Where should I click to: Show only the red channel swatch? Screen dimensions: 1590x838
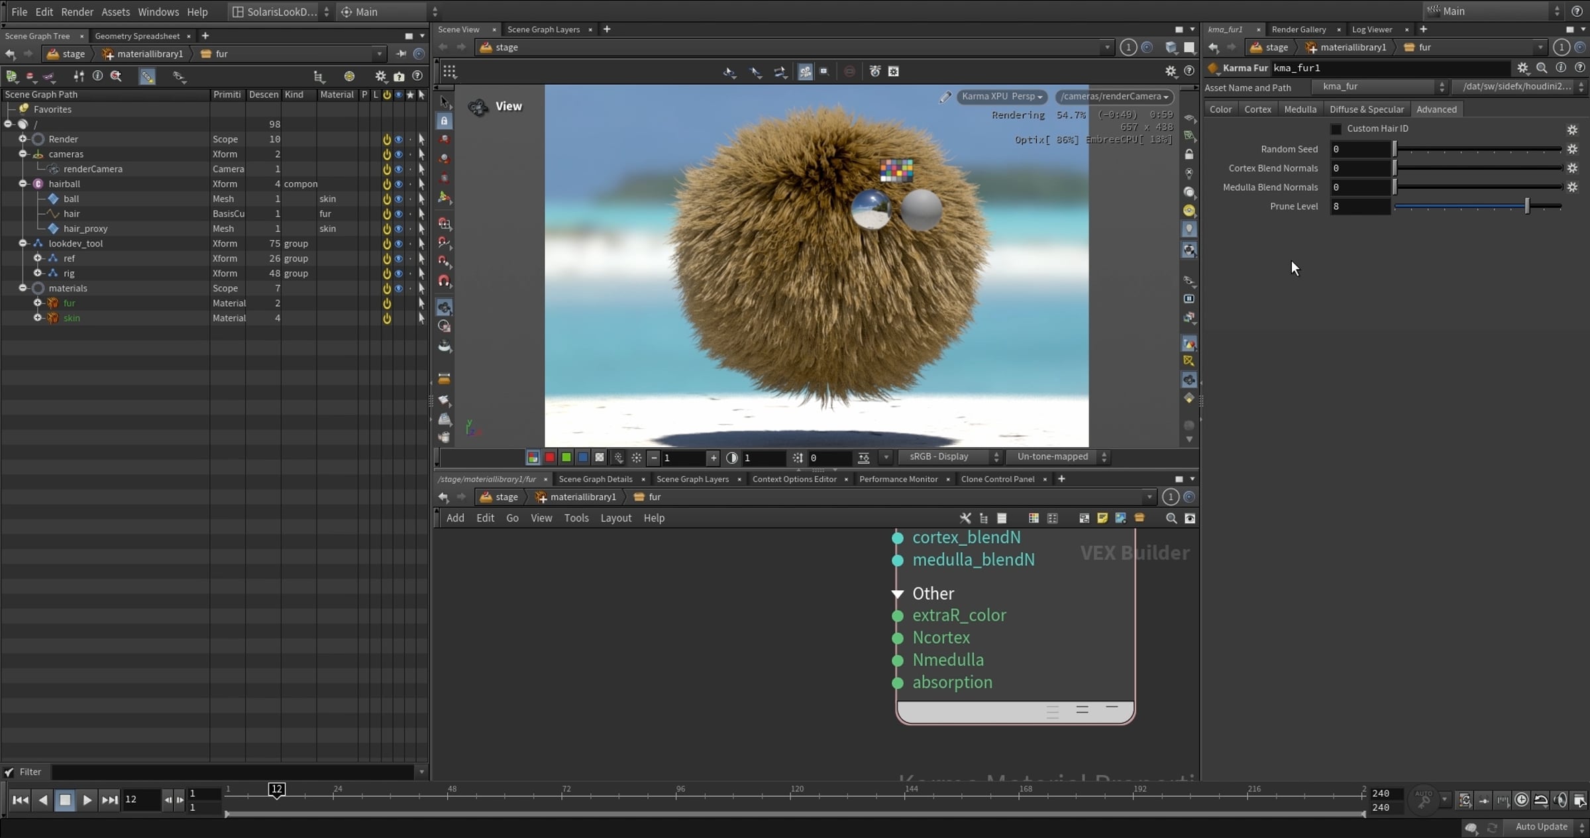[x=549, y=458]
